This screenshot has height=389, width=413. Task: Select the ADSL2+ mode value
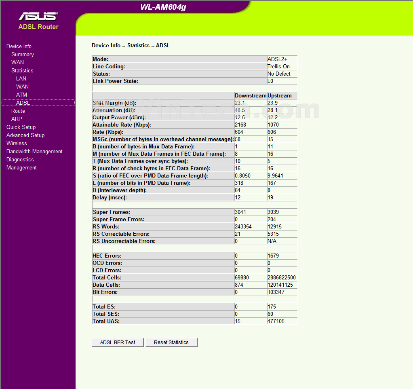tap(277, 59)
